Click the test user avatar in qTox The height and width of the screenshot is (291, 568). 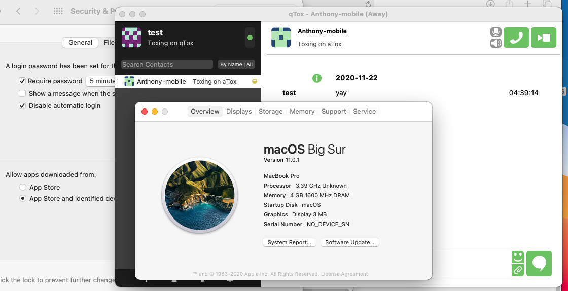click(x=131, y=38)
